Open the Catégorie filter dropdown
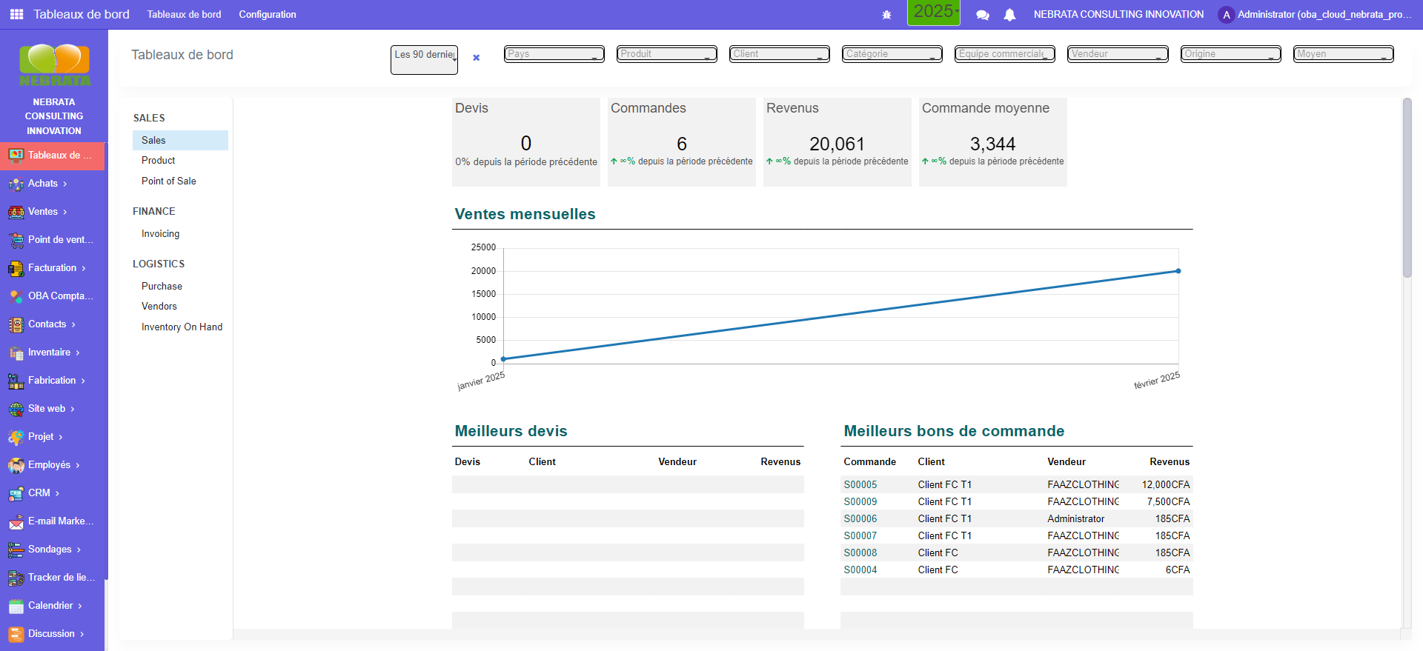1423x651 pixels. tap(892, 54)
